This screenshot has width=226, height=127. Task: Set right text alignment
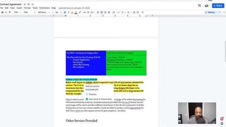105,12
